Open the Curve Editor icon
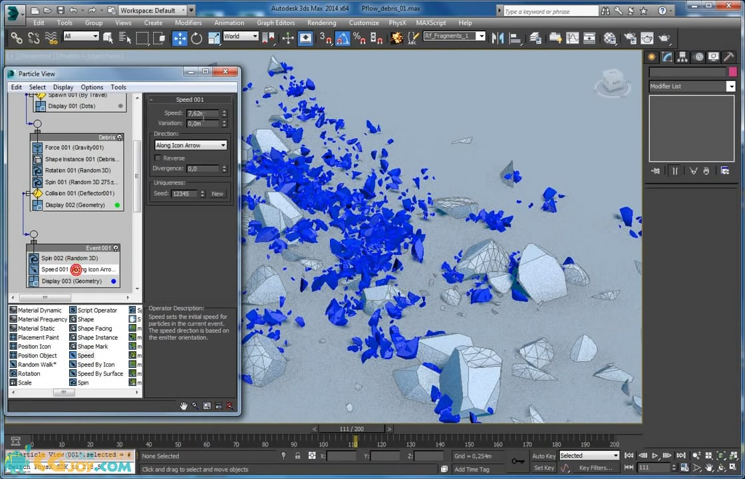745x479 pixels. click(572, 38)
